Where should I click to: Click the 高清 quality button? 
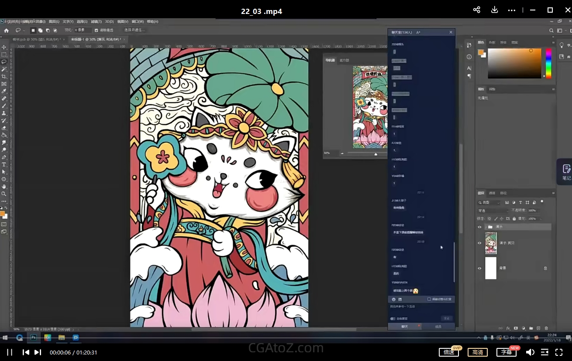pyautogui.click(x=478, y=352)
